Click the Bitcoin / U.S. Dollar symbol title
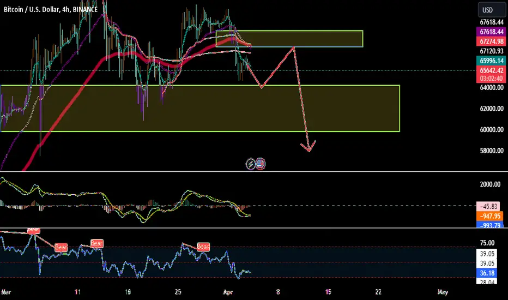Screen dimensions: 508x300 click(x=51, y=9)
